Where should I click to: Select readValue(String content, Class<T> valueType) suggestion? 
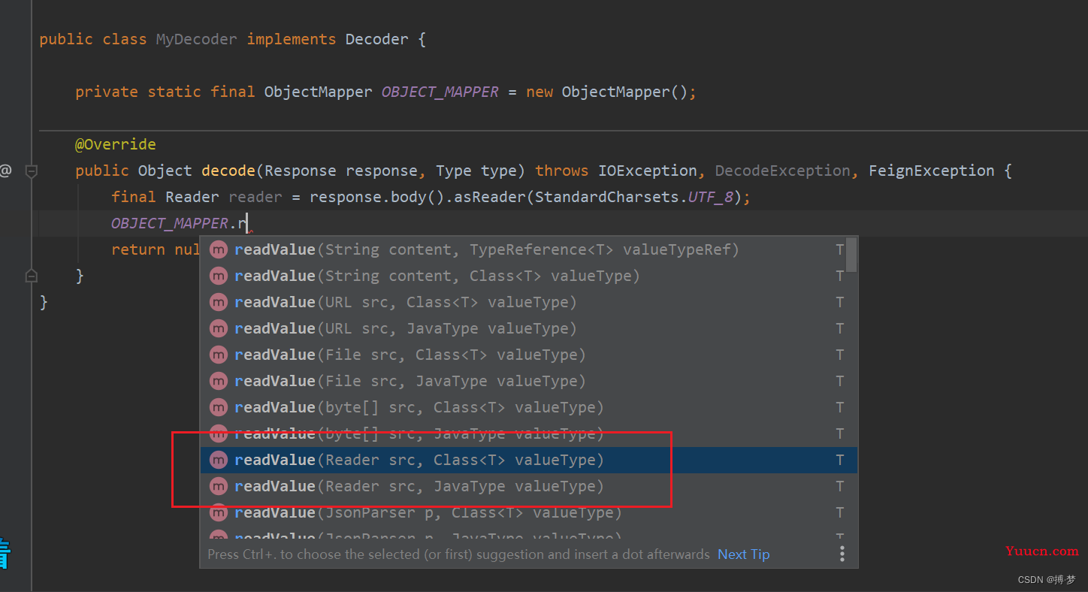[x=528, y=276]
